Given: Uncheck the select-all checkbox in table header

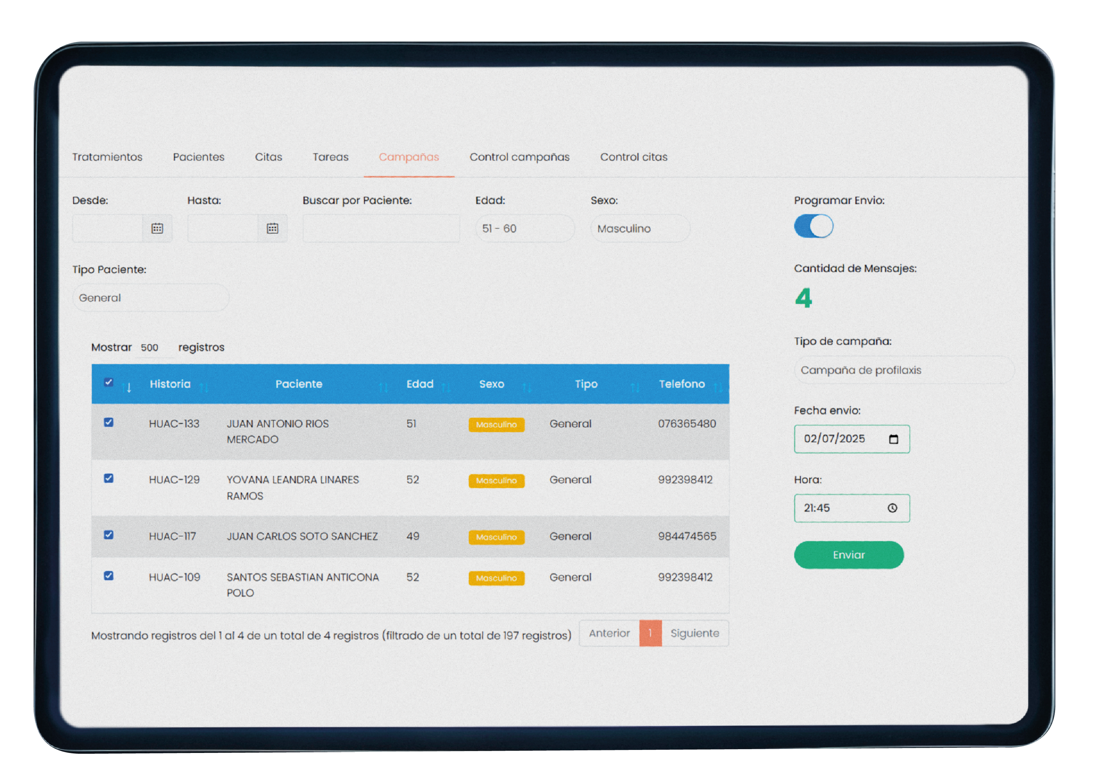Looking at the screenshot, I should point(109,382).
